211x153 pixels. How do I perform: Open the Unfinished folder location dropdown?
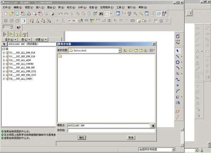click(x=120, y=50)
